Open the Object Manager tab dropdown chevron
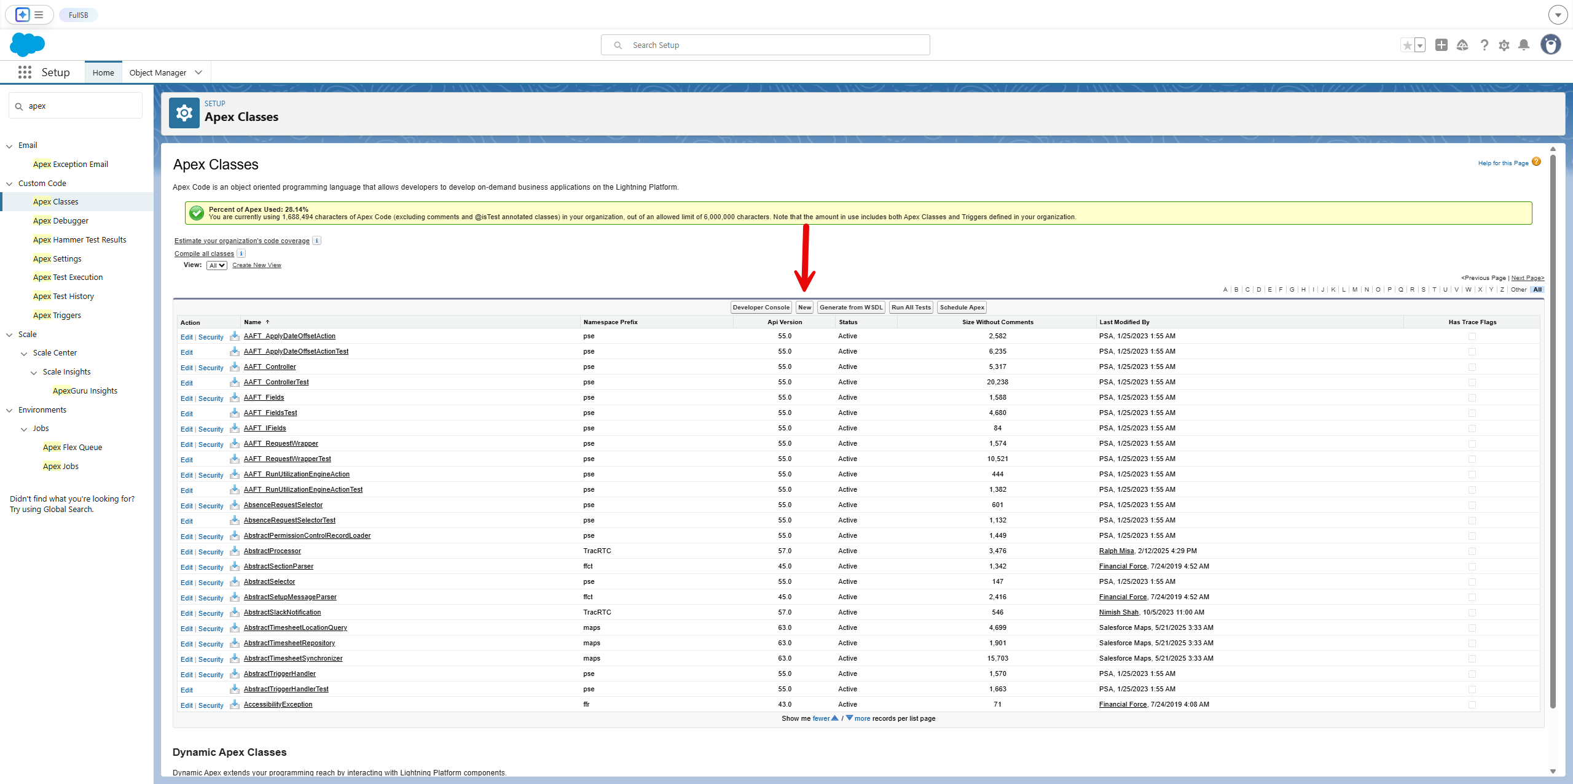 (198, 72)
